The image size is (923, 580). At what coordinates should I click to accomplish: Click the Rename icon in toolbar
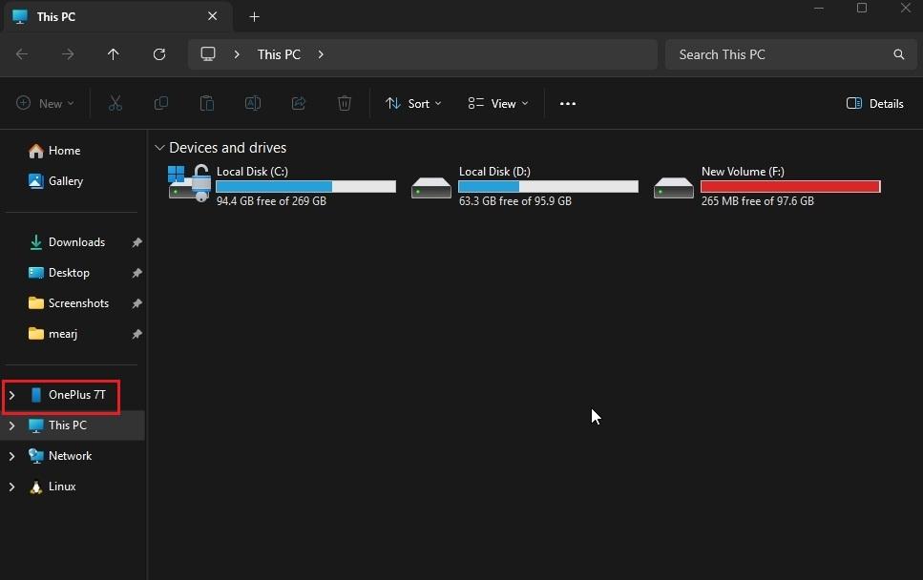coord(253,104)
